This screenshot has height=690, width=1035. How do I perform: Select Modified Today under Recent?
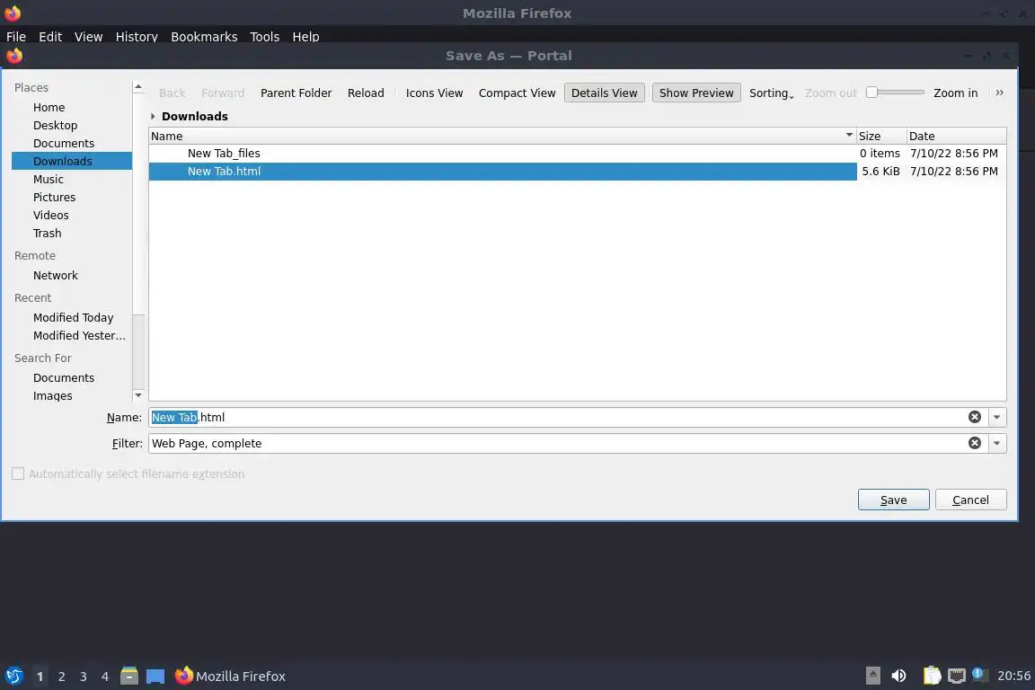(71, 318)
